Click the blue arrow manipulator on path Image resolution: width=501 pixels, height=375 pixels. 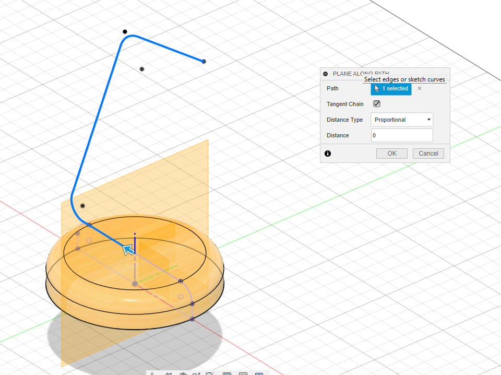pyautogui.click(x=128, y=250)
